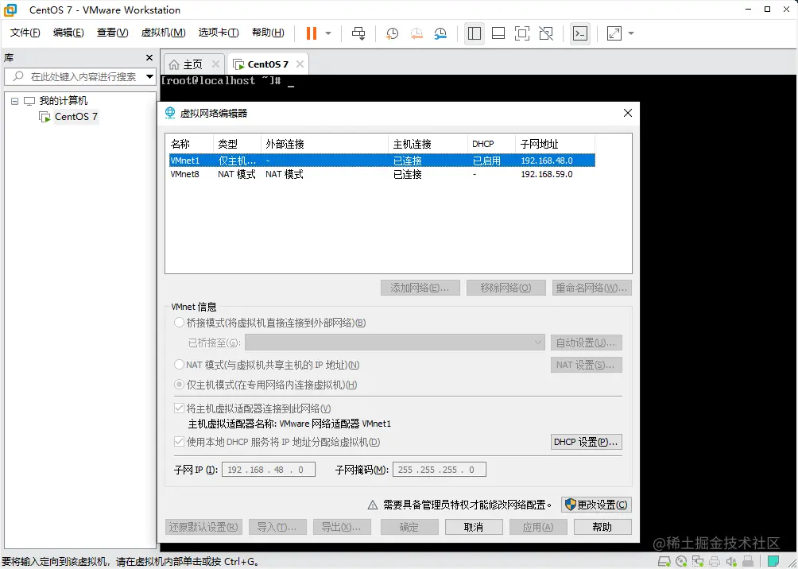
Task: Click the home icon on the 主页 tab
Action: click(x=174, y=64)
